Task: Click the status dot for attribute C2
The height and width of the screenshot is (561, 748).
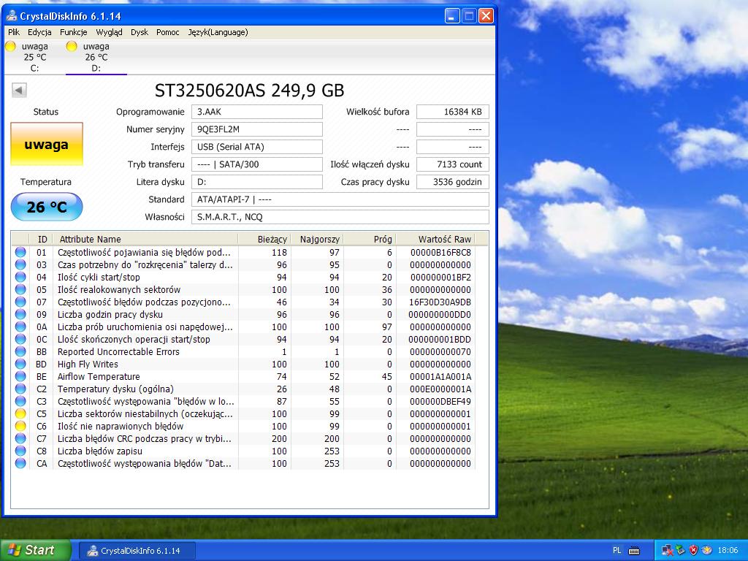Action: coord(20,389)
